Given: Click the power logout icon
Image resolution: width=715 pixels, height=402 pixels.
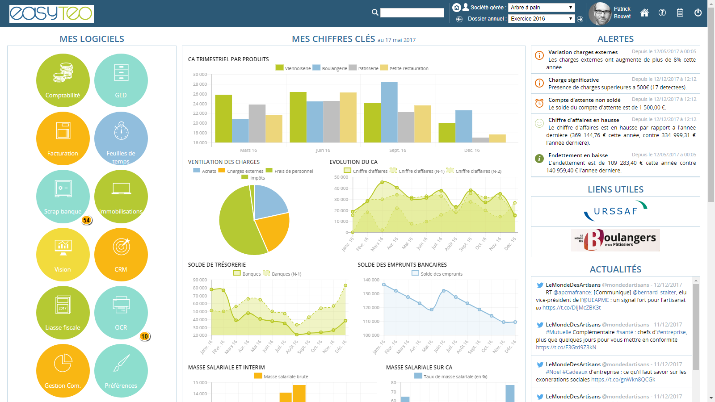Looking at the screenshot, I should (x=698, y=13).
